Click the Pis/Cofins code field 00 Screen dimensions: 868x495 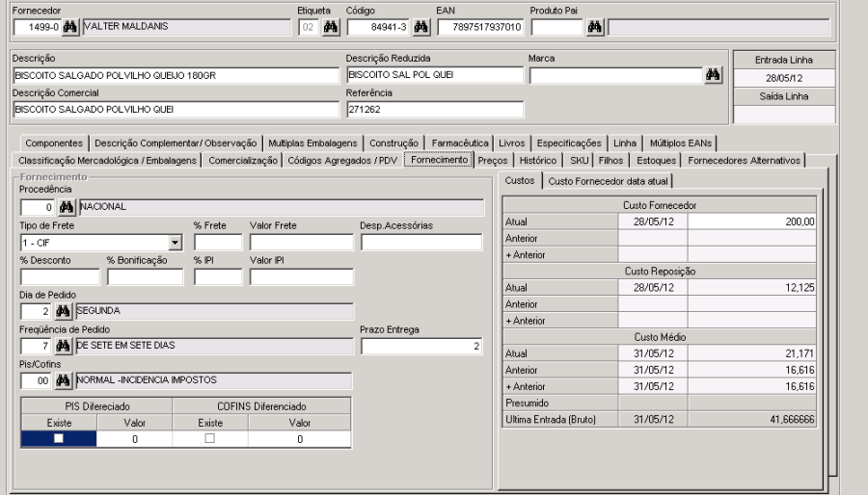[36, 380]
